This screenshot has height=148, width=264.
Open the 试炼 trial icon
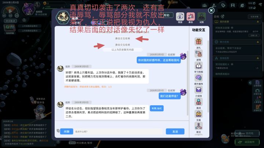click(x=201, y=16)
